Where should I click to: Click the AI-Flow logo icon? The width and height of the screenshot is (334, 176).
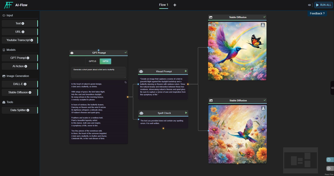coord(8,5)
